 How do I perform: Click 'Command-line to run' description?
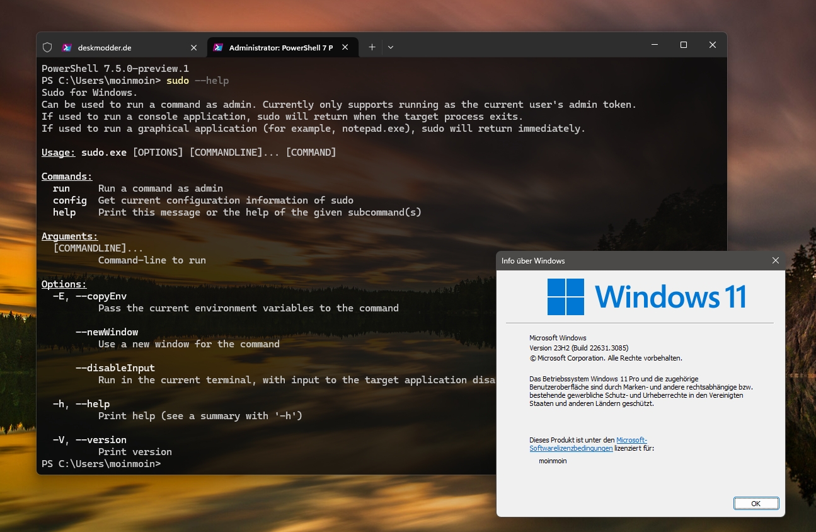click(x=152, y=260)
